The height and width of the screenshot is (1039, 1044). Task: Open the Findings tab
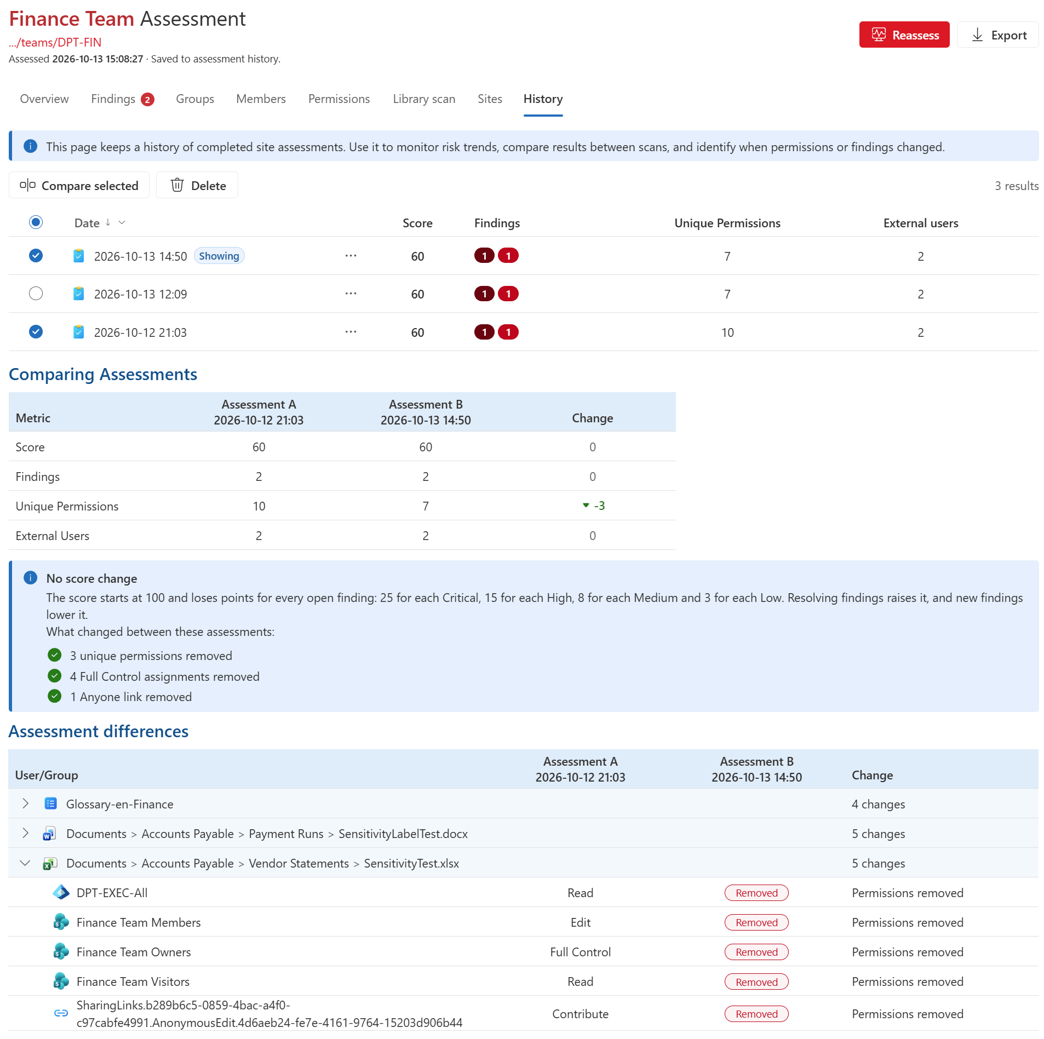point(123,99)
